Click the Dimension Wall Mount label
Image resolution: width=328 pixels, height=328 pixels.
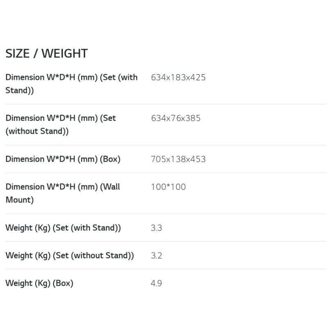click(63, 193)
